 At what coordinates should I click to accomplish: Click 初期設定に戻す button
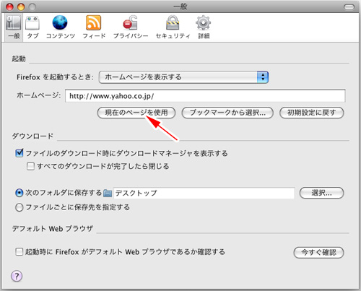(311, 113)
